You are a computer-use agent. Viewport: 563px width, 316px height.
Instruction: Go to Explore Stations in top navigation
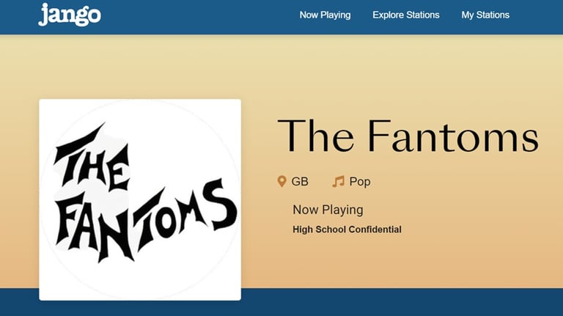point(405,15)
